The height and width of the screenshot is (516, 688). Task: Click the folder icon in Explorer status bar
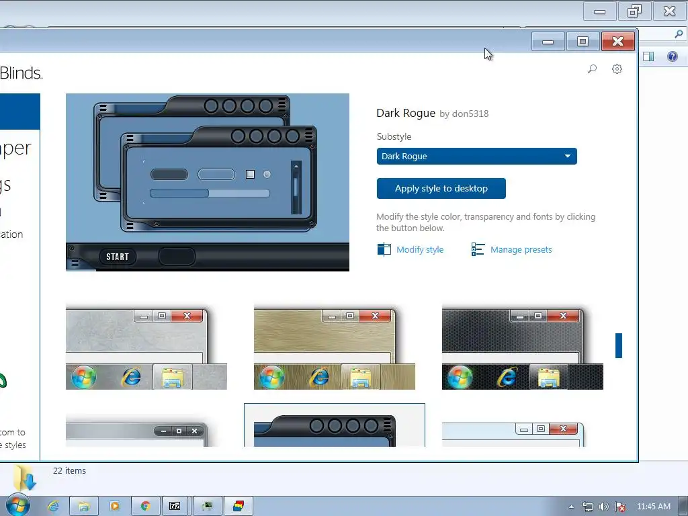25,478
